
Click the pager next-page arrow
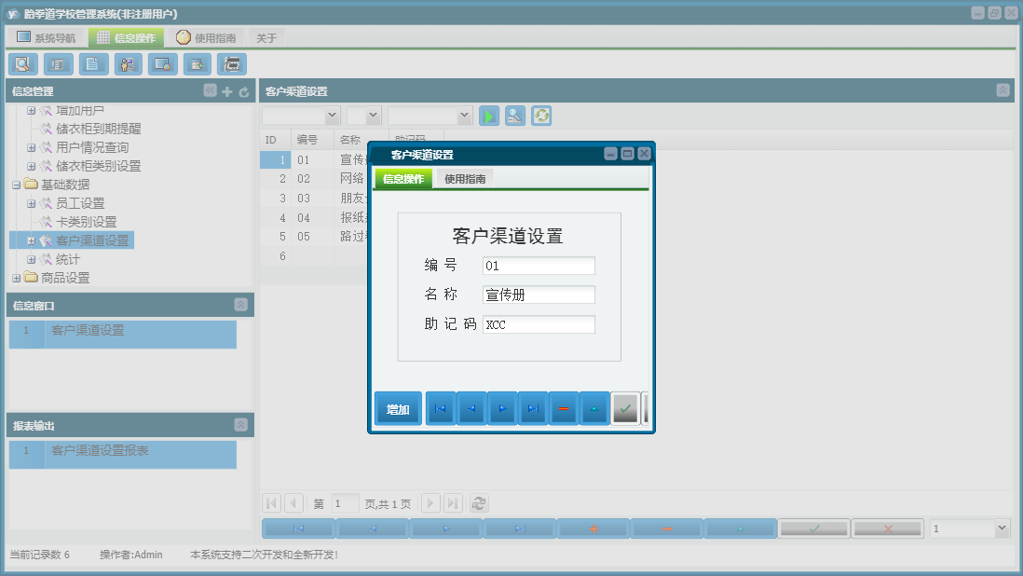430,503
